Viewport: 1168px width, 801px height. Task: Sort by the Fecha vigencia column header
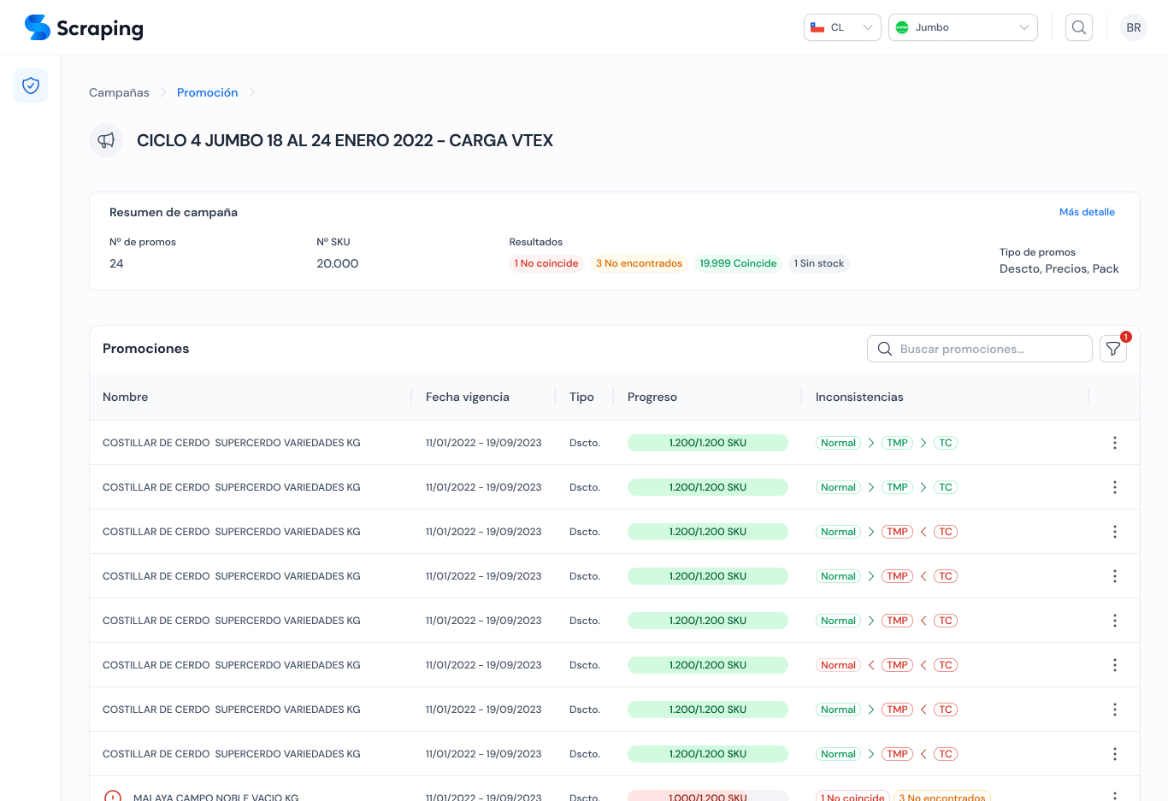click(x=467, y=397)
